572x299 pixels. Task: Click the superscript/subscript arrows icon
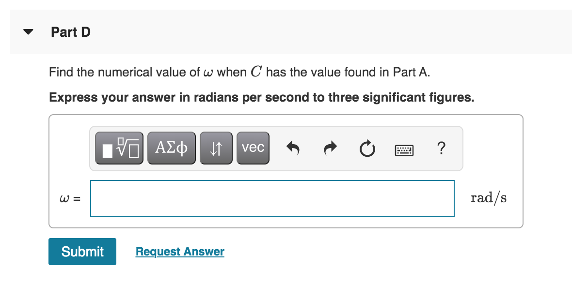[x=216, y=148]
